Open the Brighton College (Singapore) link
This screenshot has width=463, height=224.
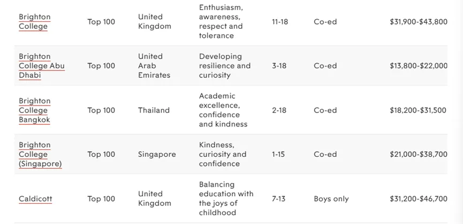40,155
